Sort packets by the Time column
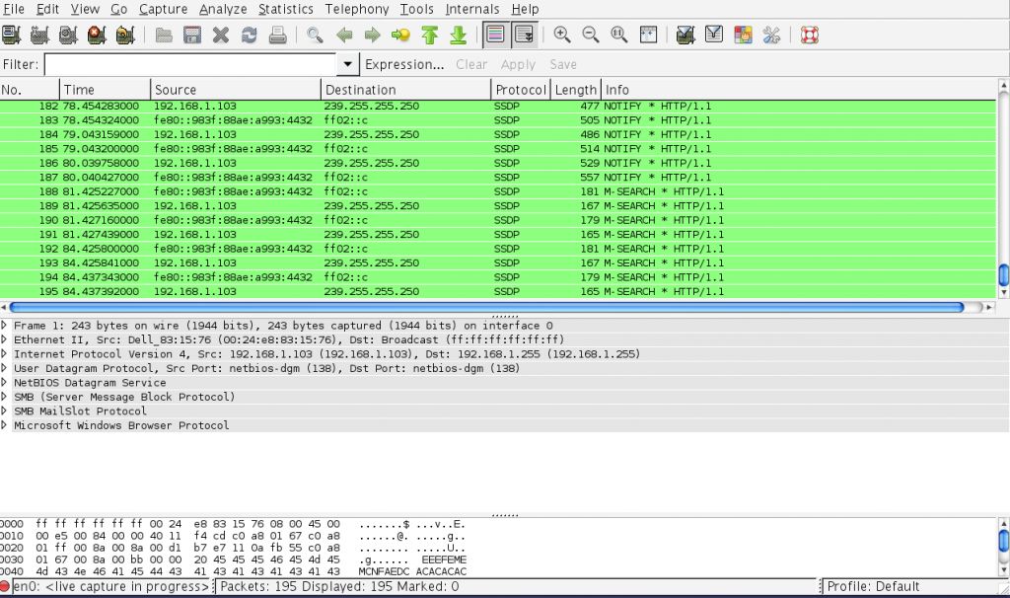 (x=105, y=90)
